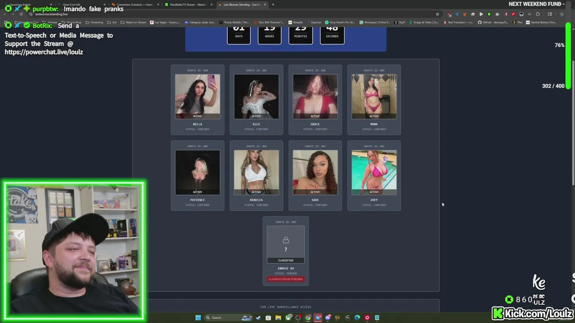Image resolution: width=575 pixels, height=323 pixels.
Task: Open the SkyFi bookmark
Action: 401,22
